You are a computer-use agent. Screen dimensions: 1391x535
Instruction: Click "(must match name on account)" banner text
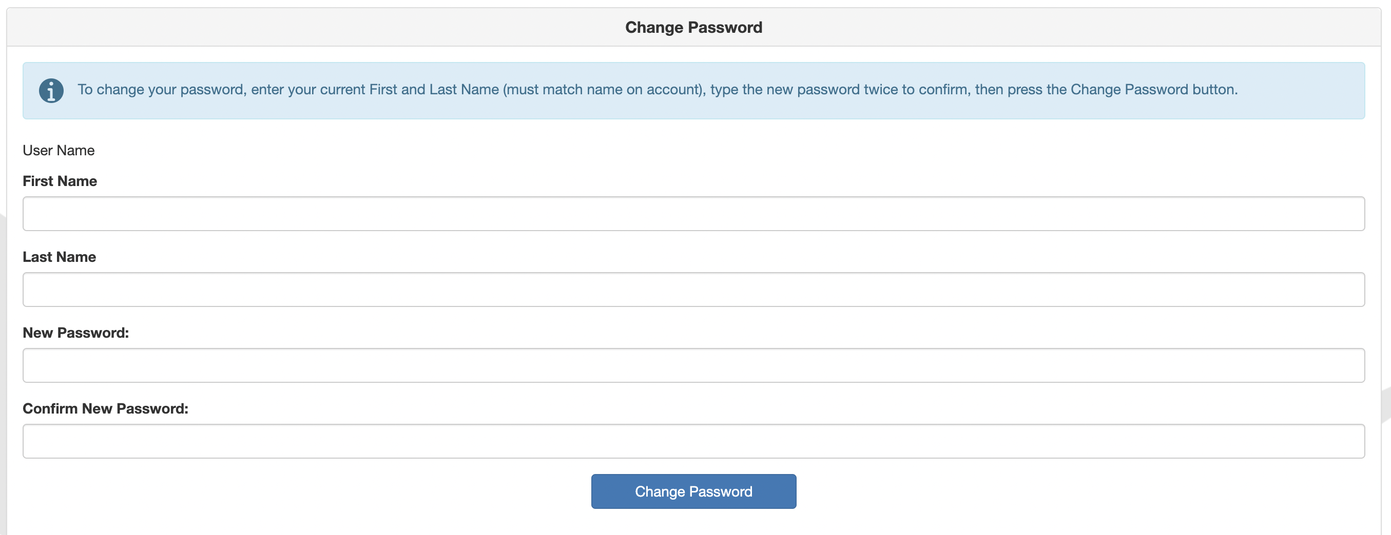point(604,90)
